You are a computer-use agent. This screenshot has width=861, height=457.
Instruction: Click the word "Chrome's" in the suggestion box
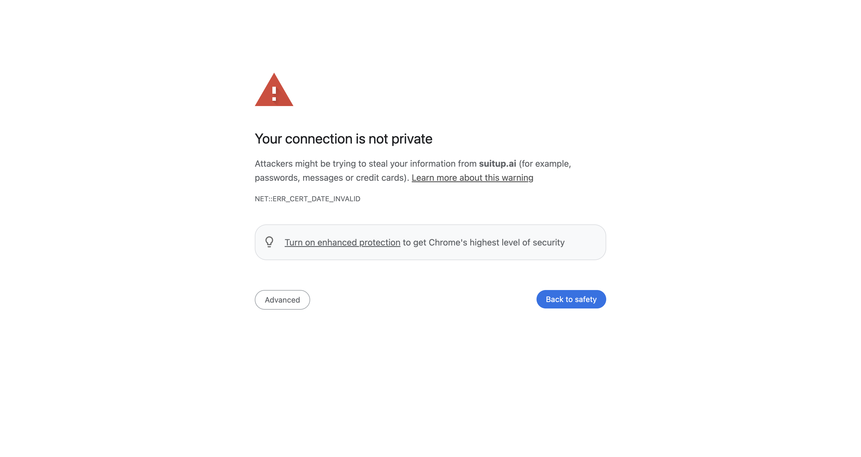pyautogui.click(x=447, y=242)
